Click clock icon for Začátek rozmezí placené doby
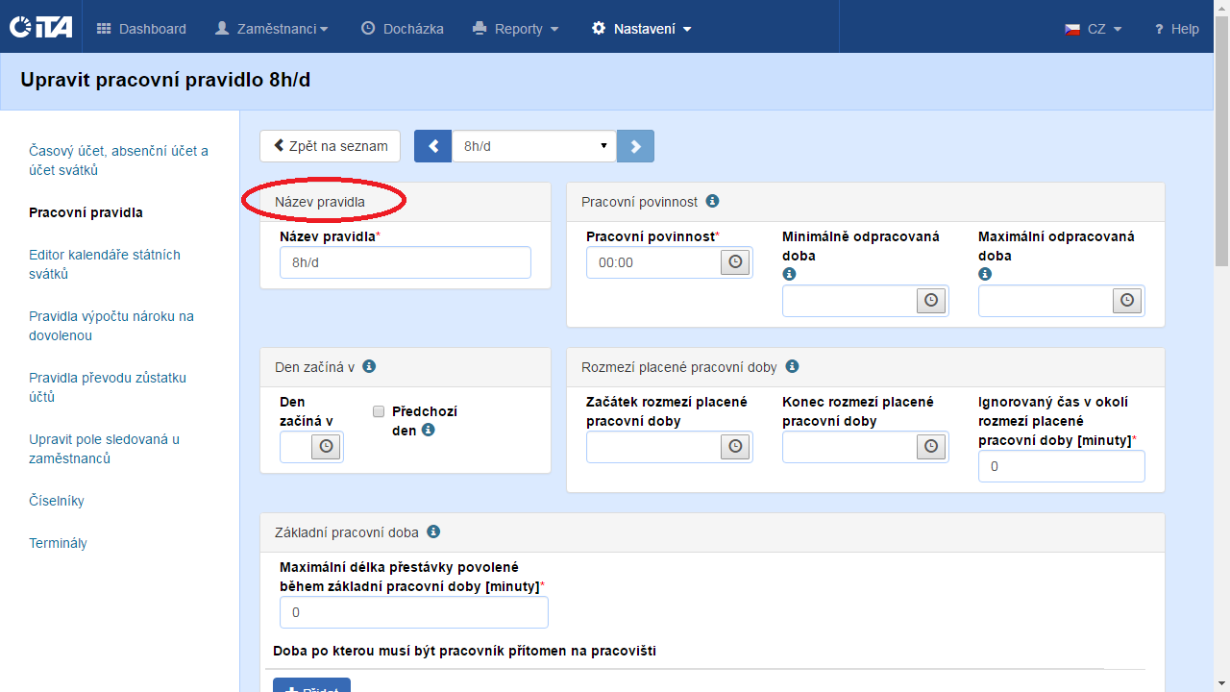The width and height of the screenshot is (1230, 692). click(x=735, y=447)
